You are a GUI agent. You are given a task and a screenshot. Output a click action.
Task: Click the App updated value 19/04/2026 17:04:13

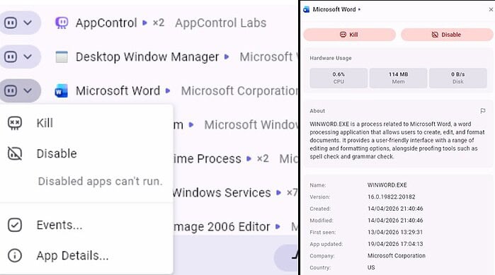[x=395, y=244]
